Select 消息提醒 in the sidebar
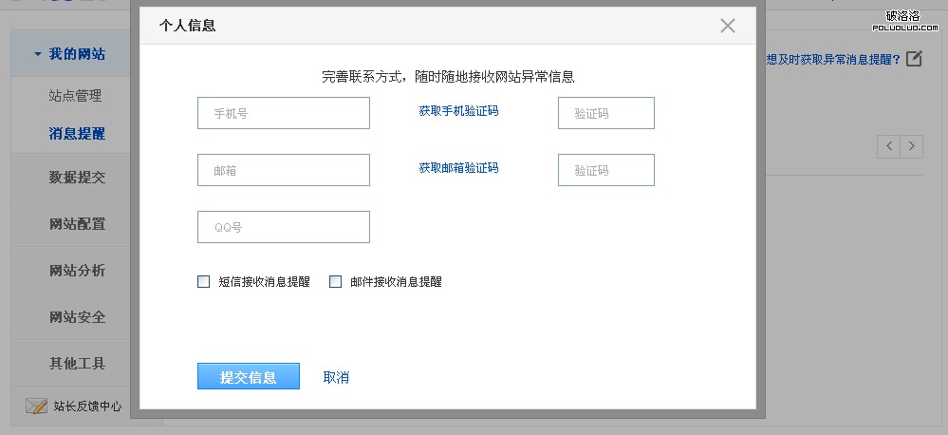 click(x=77, y=134)
